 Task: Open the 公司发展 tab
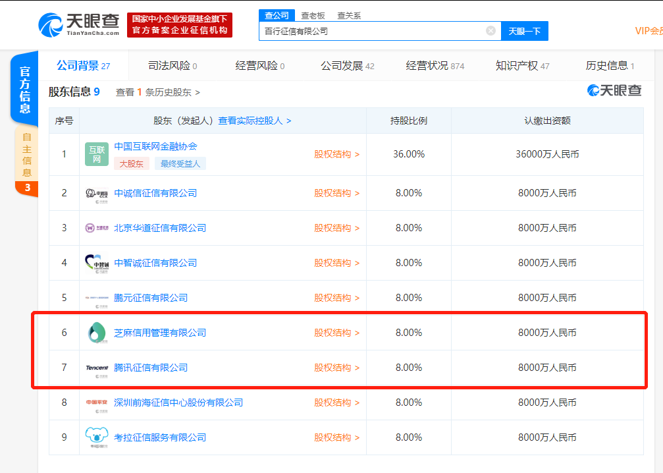click(x=347, y=66)
